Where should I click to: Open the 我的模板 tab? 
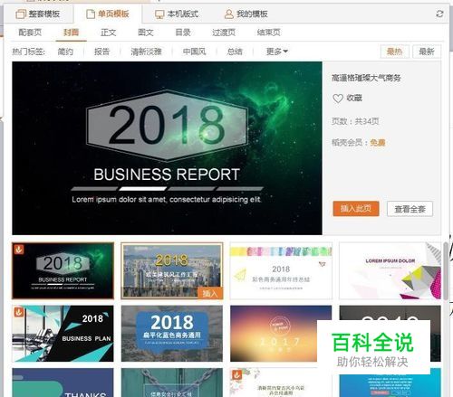point(246,14)
